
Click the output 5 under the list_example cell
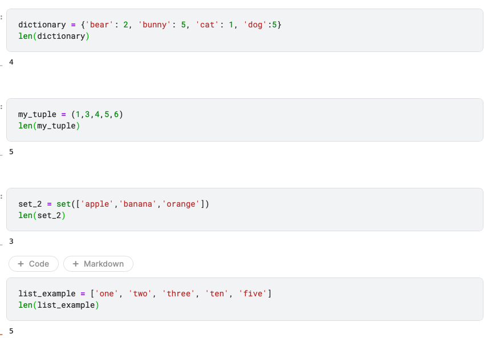pos(11,331)
